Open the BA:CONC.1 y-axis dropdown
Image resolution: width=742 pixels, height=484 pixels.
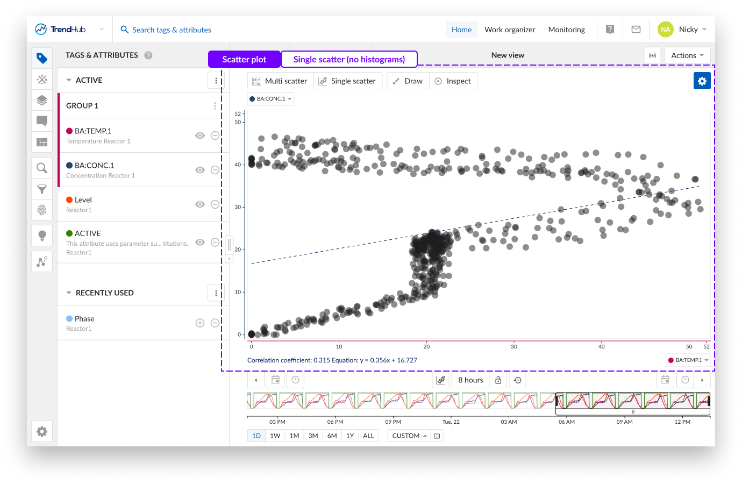coord(270,99)
